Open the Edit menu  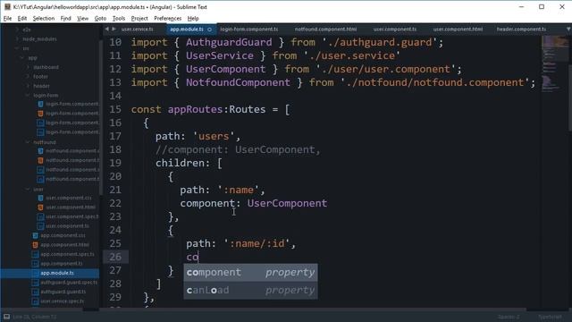coord(21,18)
